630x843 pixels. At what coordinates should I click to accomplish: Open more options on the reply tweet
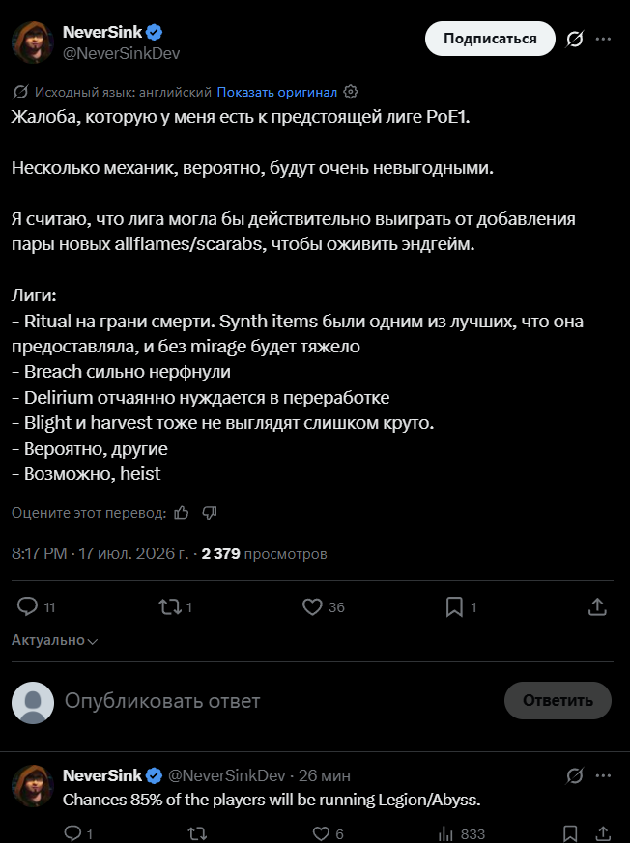pos(603,775)
